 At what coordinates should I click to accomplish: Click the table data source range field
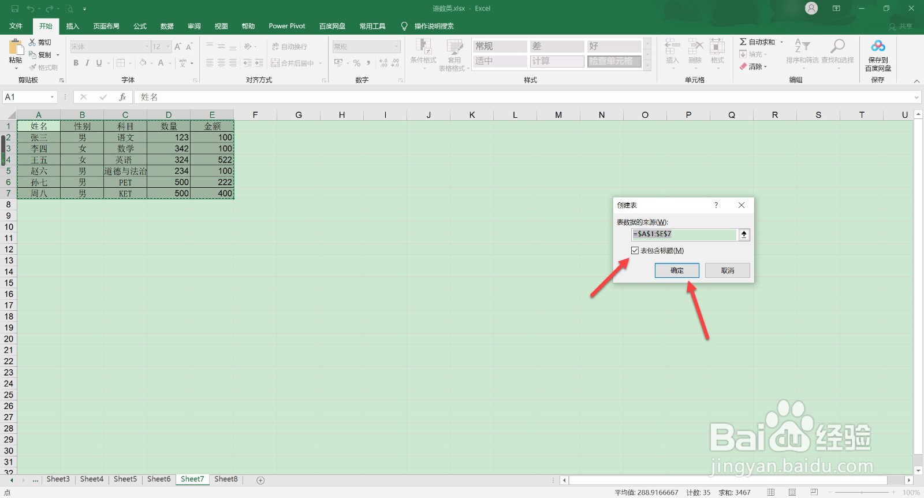pos(684,234)
